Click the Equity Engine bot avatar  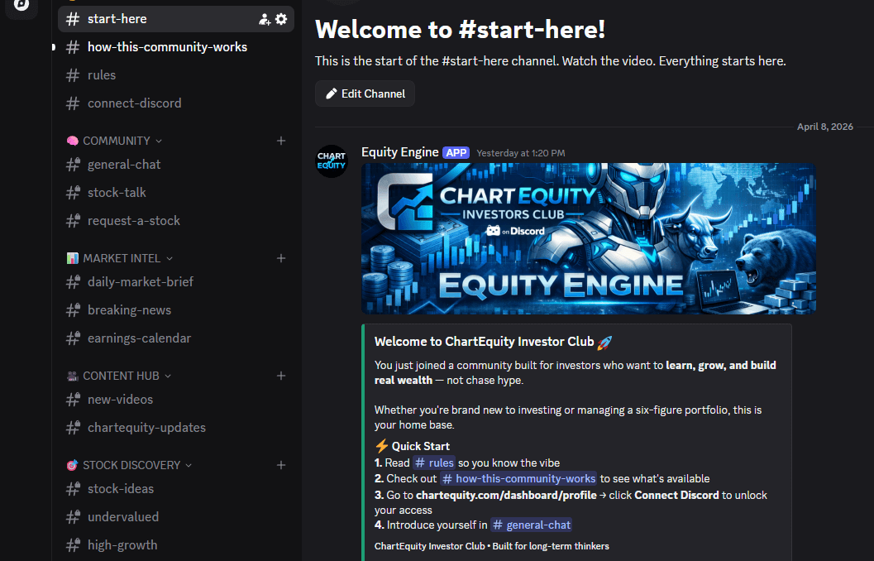(x=332, y=161)
